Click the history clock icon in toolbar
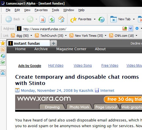 [x=101, y=19]
